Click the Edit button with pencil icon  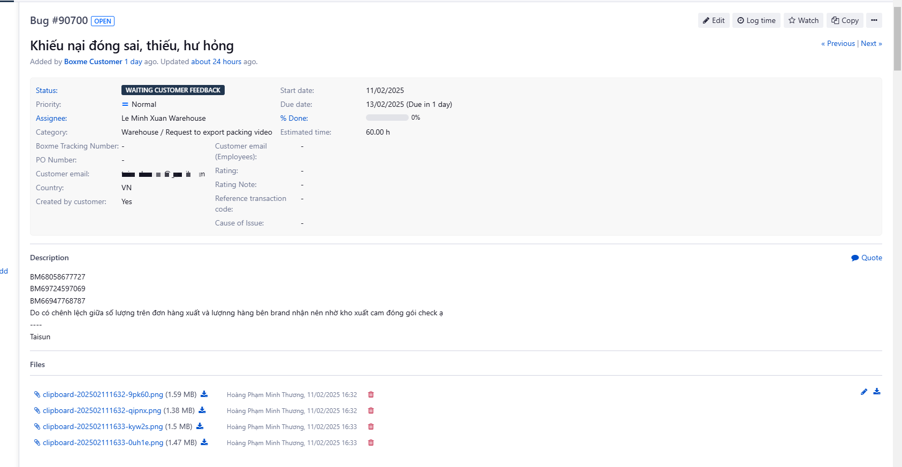(713, 20)
